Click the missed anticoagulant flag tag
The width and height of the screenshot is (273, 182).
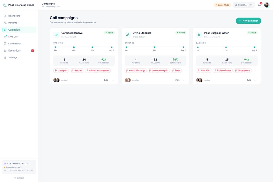click(x=98, y=70)
